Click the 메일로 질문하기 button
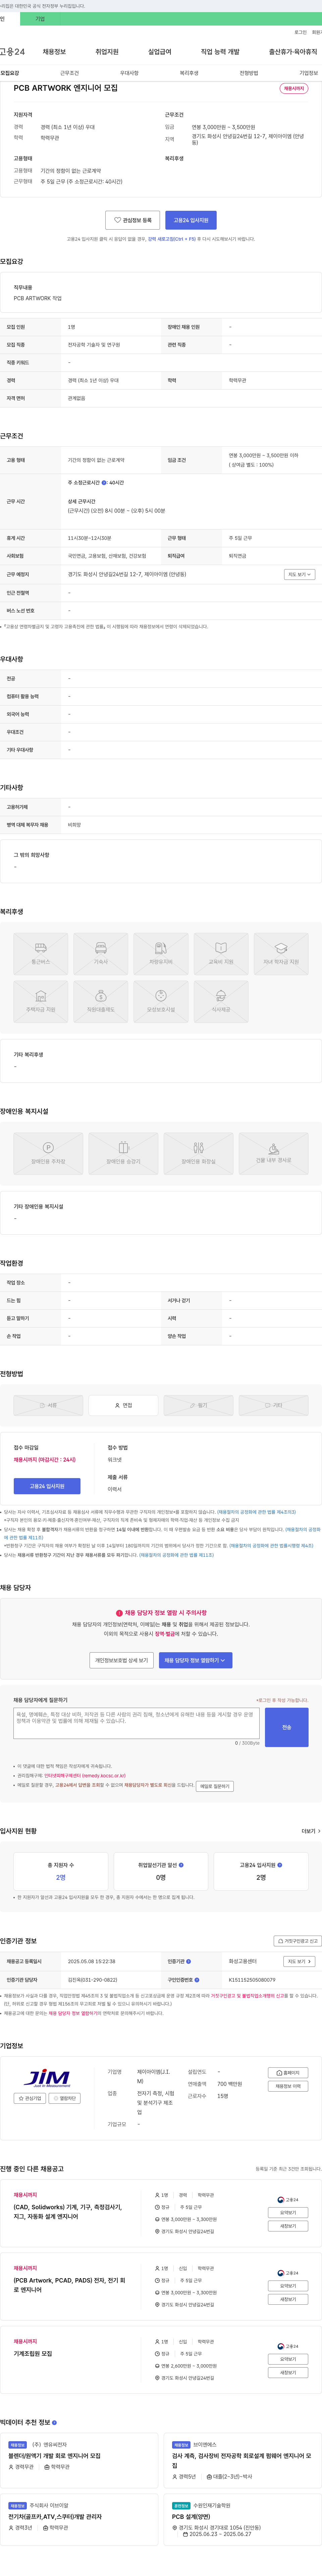The height and width of the screenshot is (2576, 322). (214, 1786)
